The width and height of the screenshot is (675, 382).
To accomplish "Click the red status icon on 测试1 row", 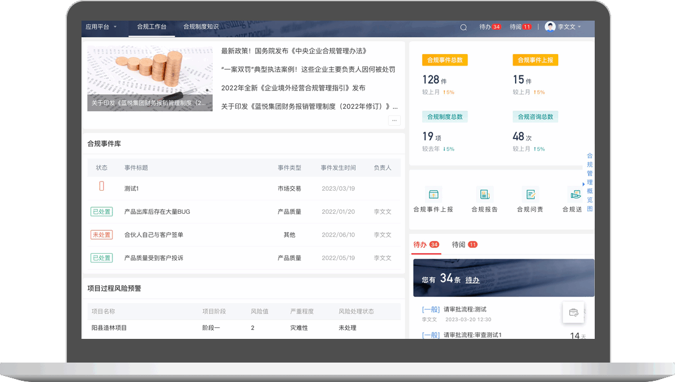I will click(x=102, y=187).
